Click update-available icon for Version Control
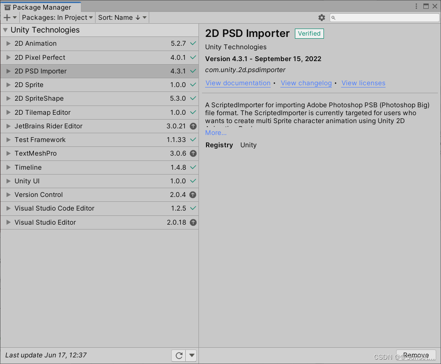 click(x=193, y=195)
